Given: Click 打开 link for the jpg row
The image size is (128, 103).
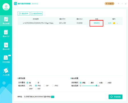Looking at the screenshot, I should pyautogui.click(x=110, y=23).
